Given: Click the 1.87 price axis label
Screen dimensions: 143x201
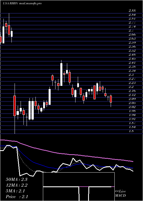Looking at the screenshot, I should pos(132,123).
